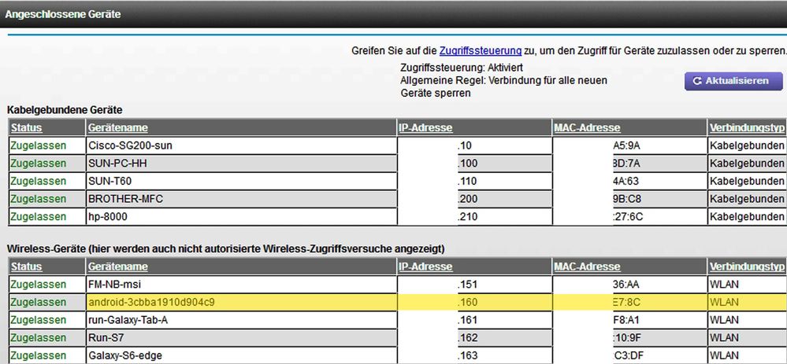Viewport: 787px width, 364px height.
Task: Sort wired table by MAC-Adresse header
Action: pos(587,127)
